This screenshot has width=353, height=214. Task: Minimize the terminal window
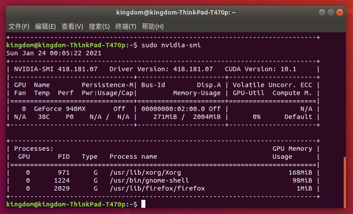click(x=322, y=12)
